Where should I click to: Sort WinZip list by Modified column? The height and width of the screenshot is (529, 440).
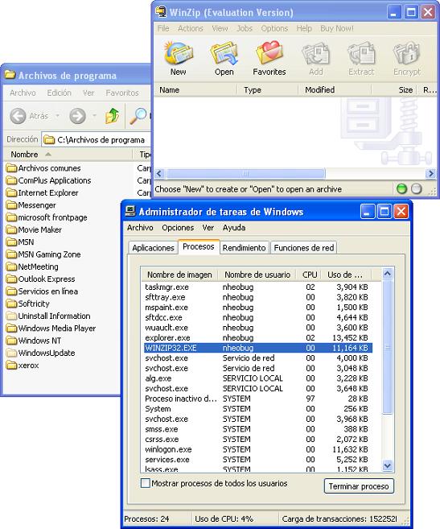point(335,90)
